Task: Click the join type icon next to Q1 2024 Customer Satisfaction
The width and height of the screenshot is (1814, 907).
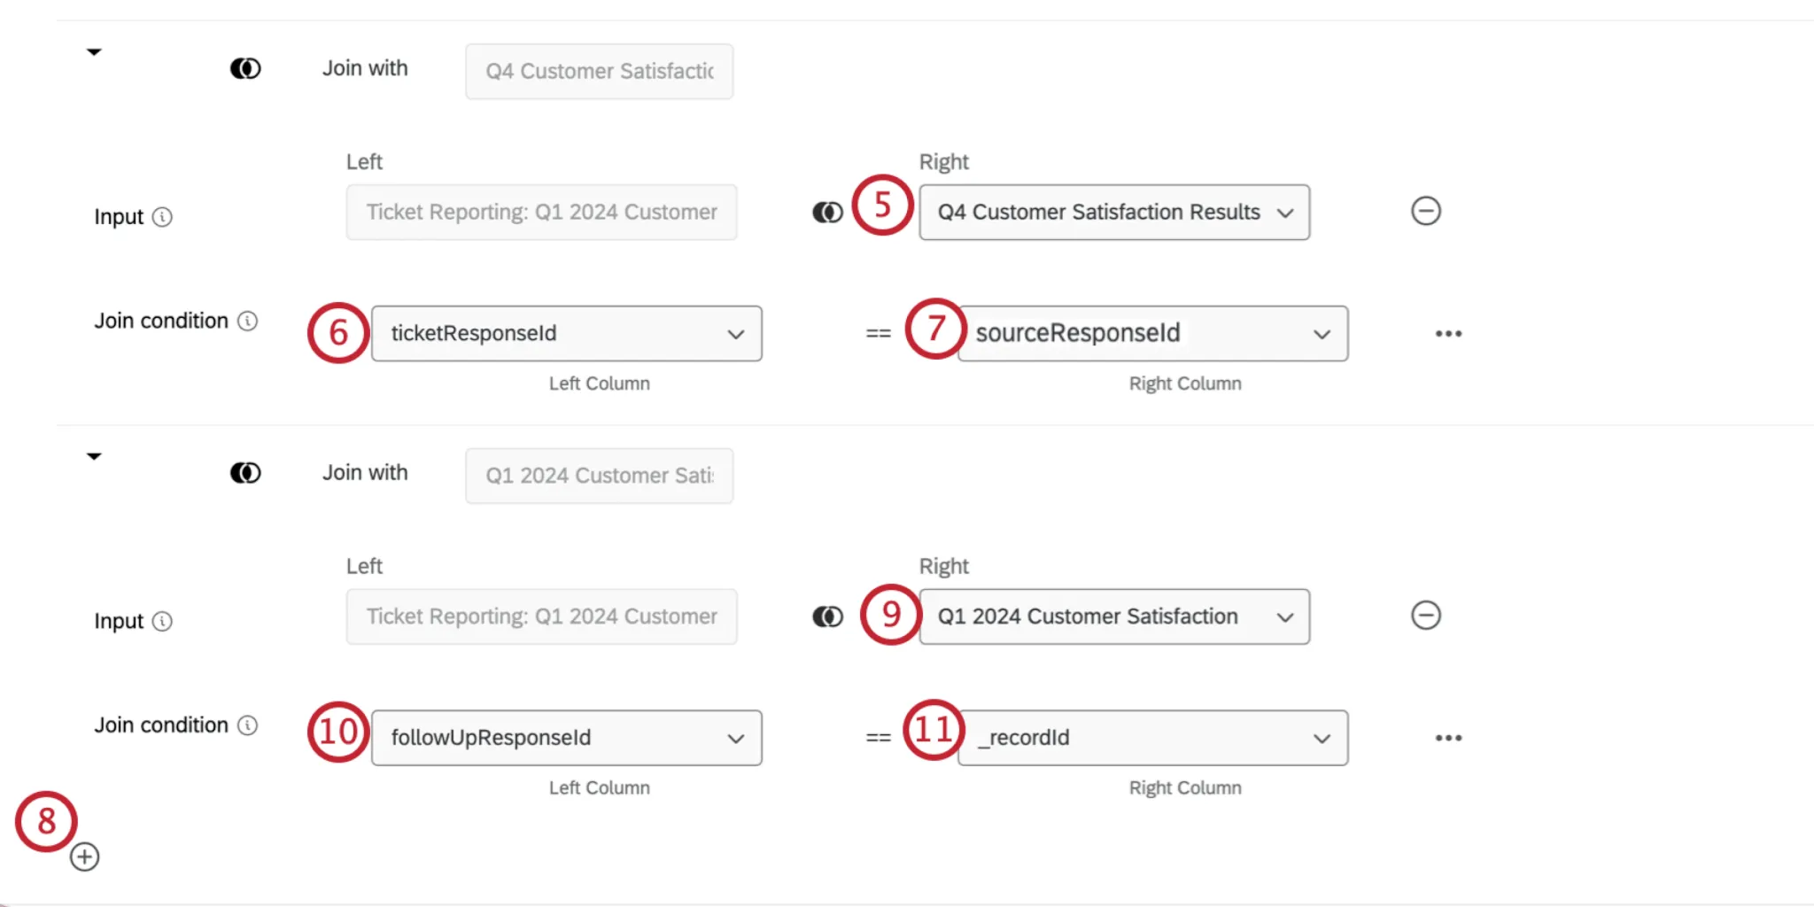Action: click(x=827, y=616)
